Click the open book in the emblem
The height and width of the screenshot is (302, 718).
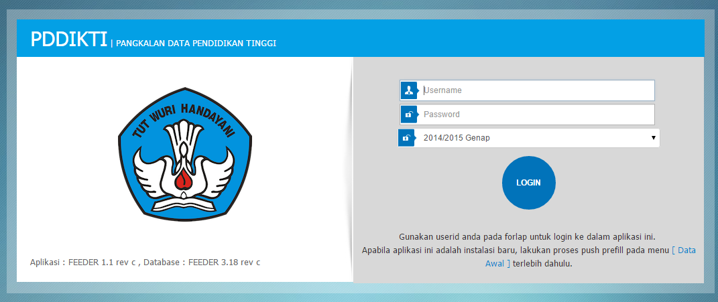[x=184, y=196]
